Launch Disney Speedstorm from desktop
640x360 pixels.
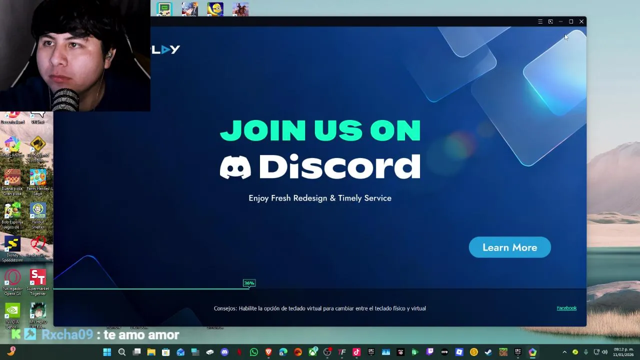tap(12, 249)
